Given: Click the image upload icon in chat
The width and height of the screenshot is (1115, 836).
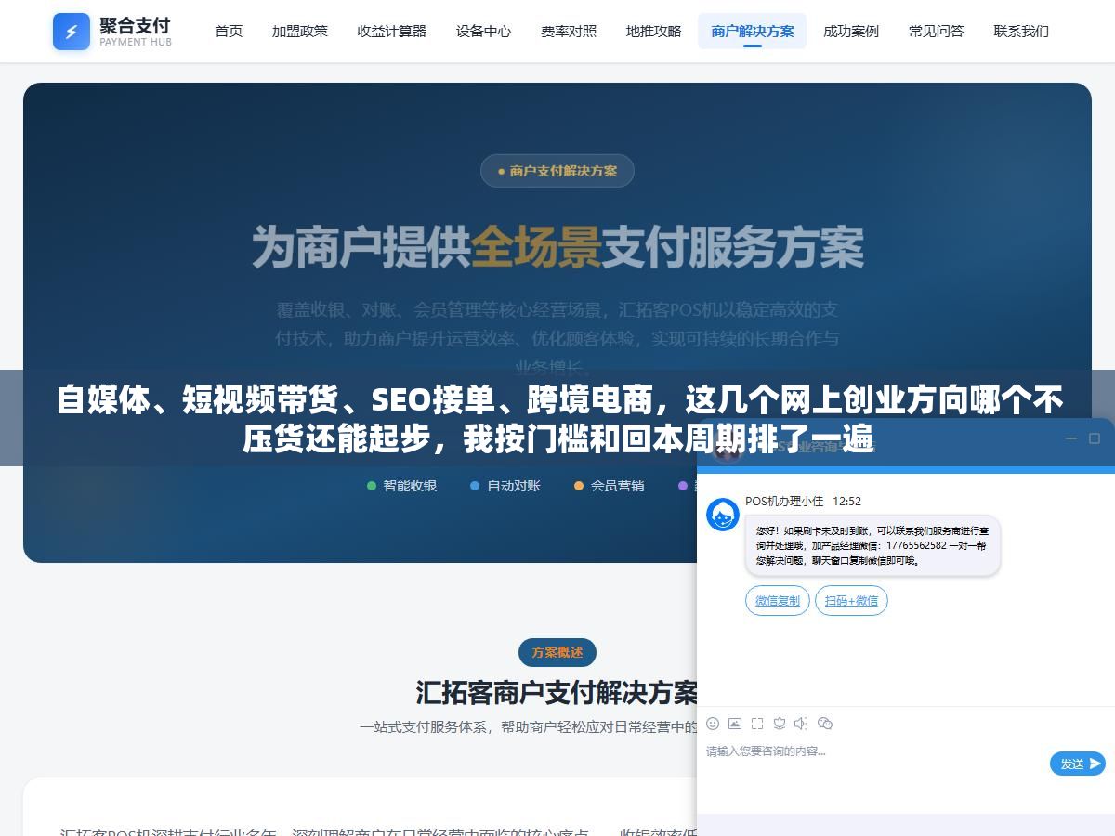Looking at the screenshot, I should click(735, 723).
